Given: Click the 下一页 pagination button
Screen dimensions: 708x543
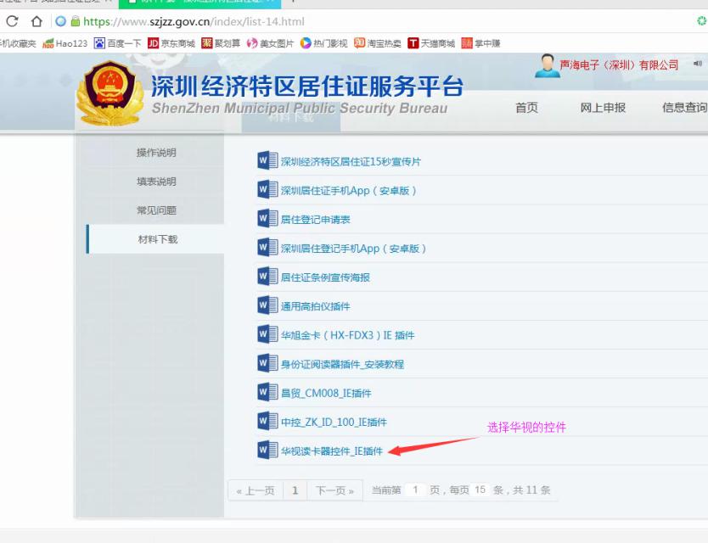Looking at the screenshot, I should (334, 490).
